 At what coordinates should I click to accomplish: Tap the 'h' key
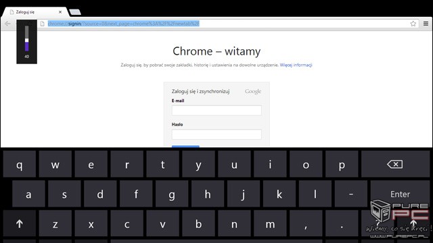pos(208,194)
